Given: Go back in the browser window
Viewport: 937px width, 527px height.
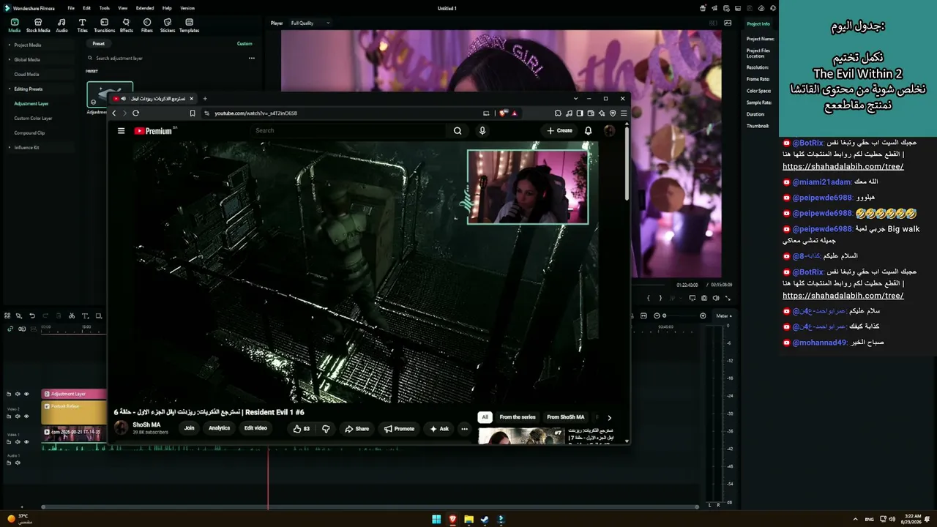Looking at the screenshot, I should [113, 113].
